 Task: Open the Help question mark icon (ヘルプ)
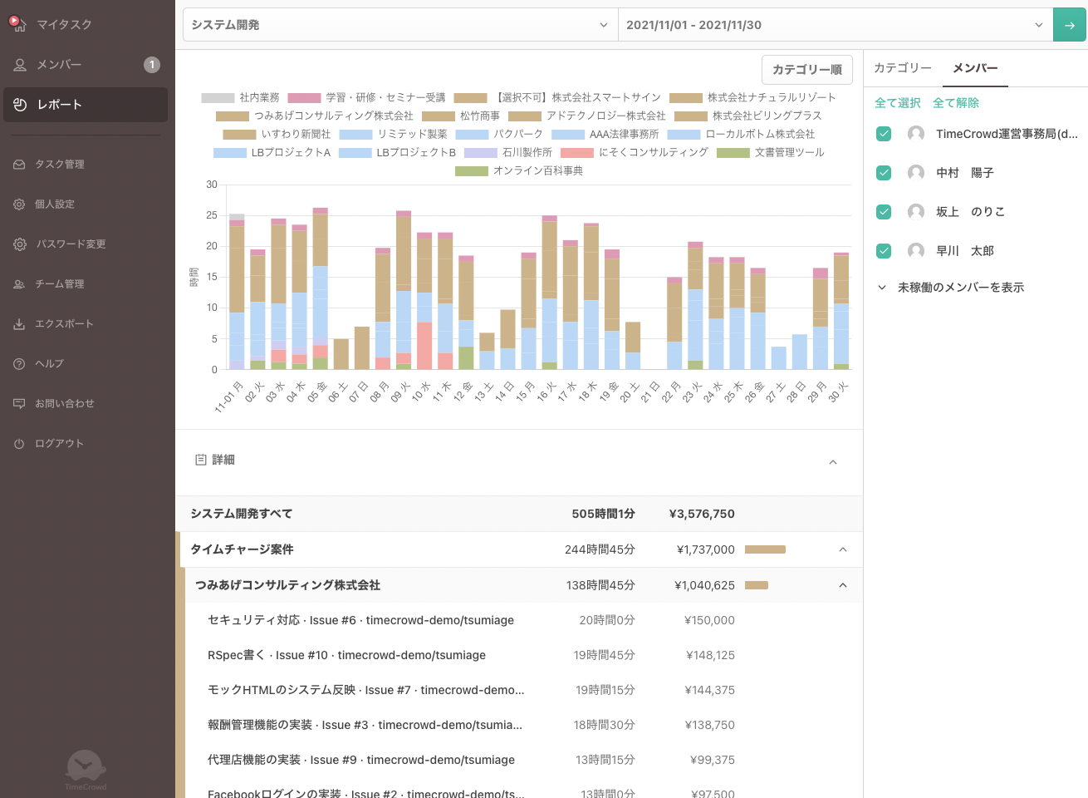tap(19, 364)
